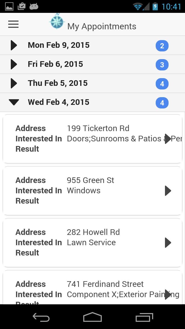Viewport: 185px width, 329px height.
Task: Click the count badge for Mon Feb 9
Action: click(162, 46)
